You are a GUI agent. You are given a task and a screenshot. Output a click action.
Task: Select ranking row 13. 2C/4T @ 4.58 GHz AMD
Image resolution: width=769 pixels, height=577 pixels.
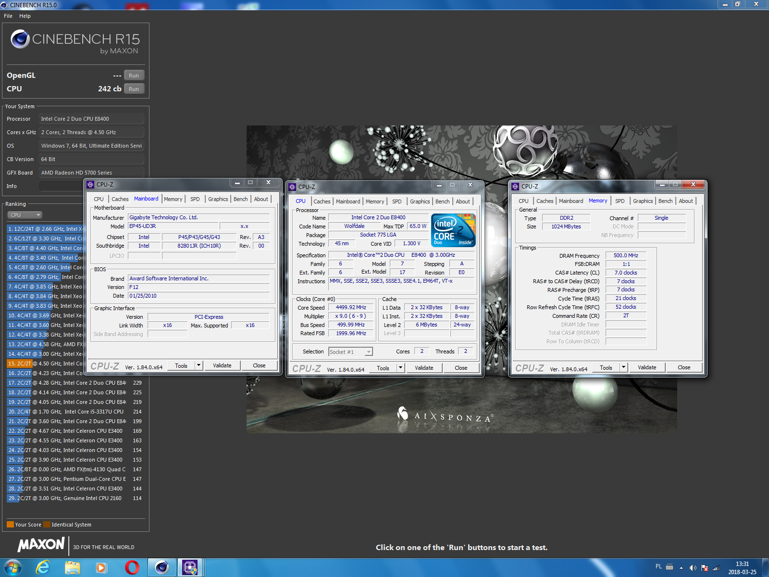click(45, 344)
